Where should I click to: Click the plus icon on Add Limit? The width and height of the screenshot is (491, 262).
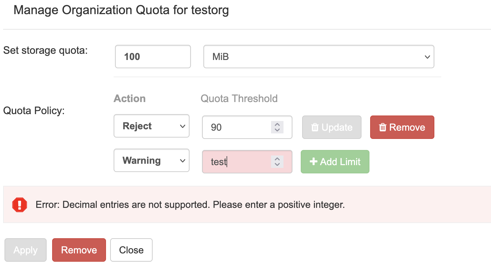pyautogui.click(x=314, y=162)
